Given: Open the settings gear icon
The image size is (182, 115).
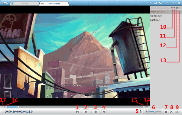Looking at the screenshot, I should coord(160,3).
